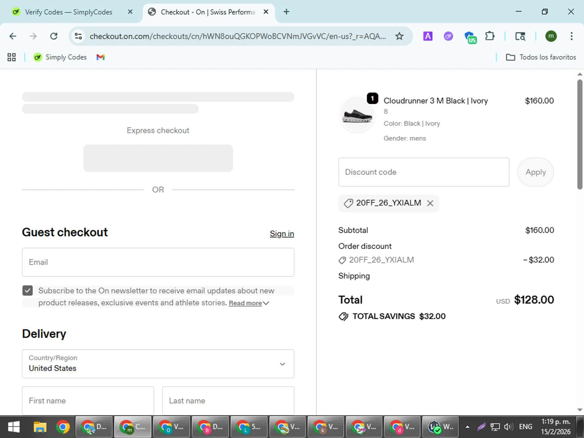Reload the checkout page
The height and width of the screenshot is (438, 584).
54,36
